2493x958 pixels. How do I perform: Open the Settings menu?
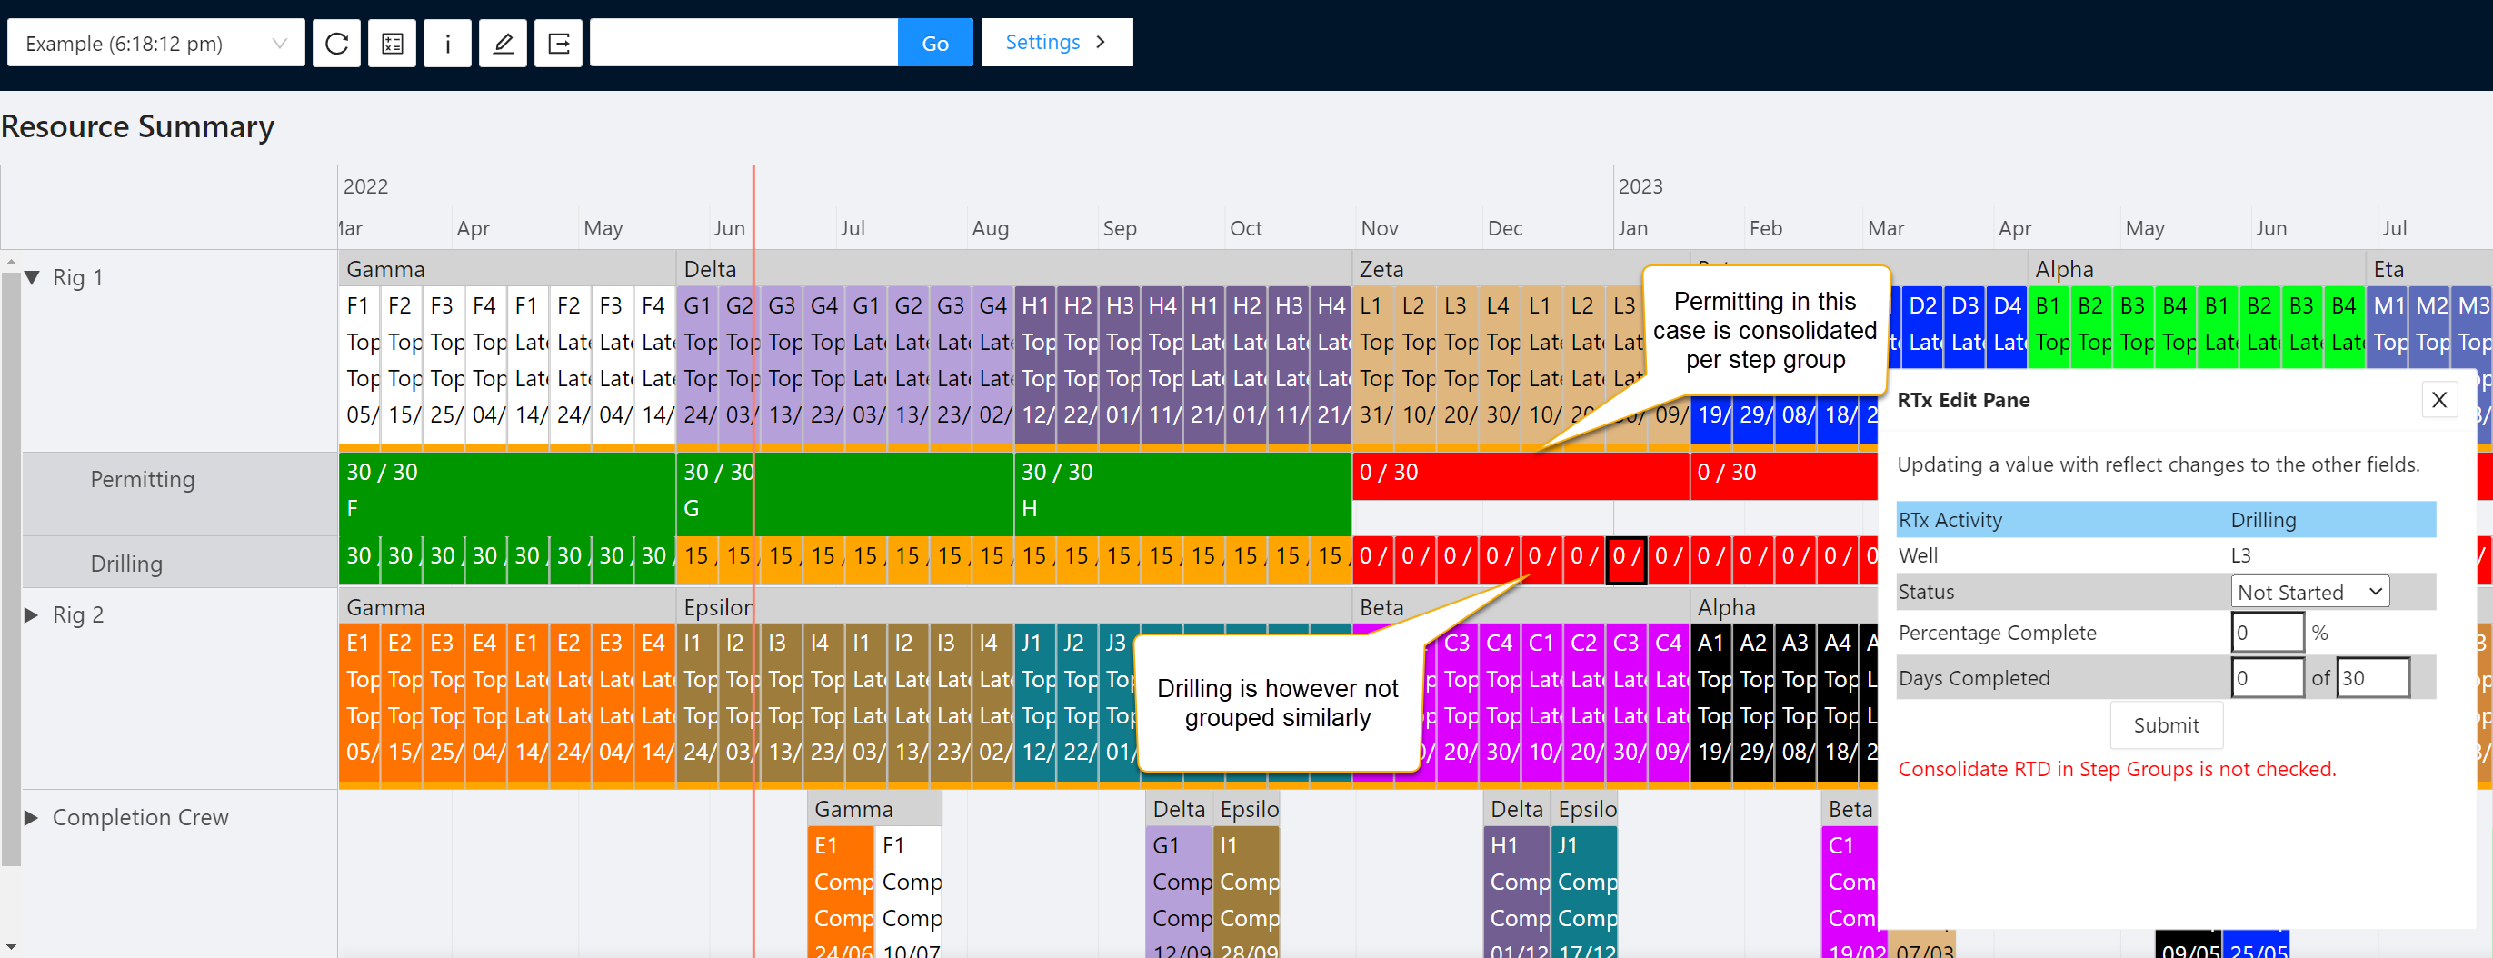pyautogui.click(x=1056, y=43)
